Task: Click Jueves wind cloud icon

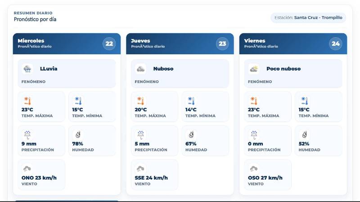Action: (x=140, y=169)
